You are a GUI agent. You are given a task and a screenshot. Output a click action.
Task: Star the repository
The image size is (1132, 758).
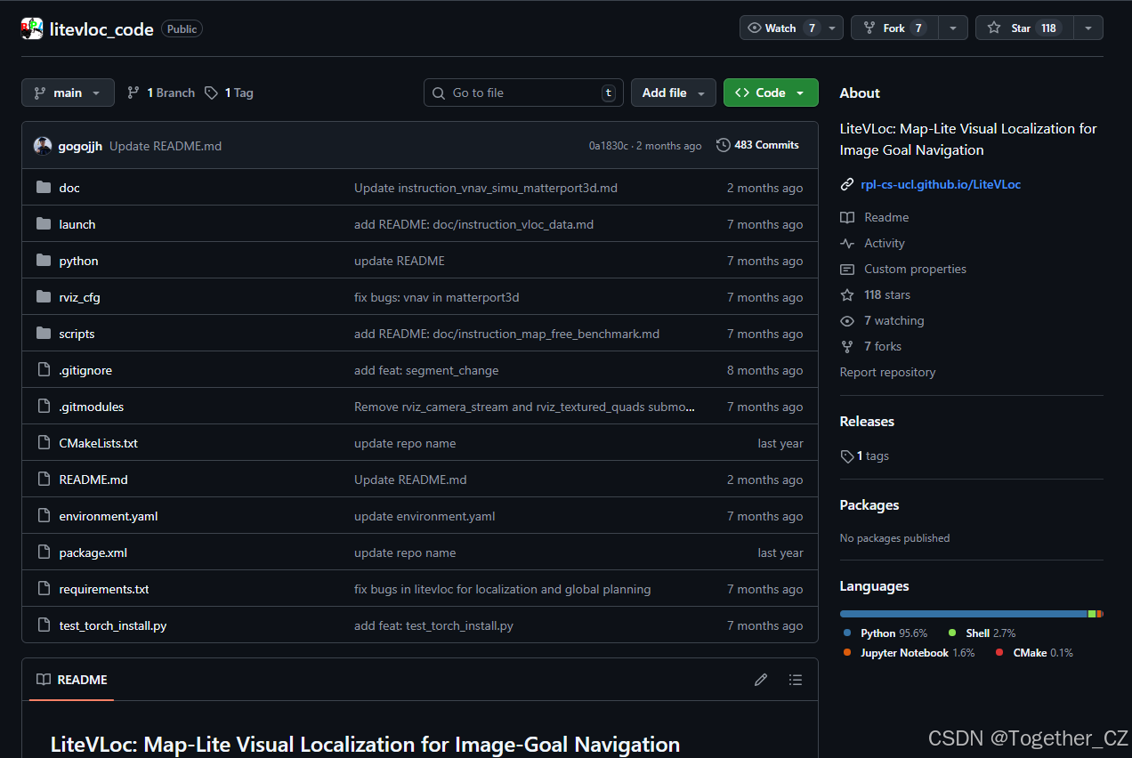point(1024,28)
